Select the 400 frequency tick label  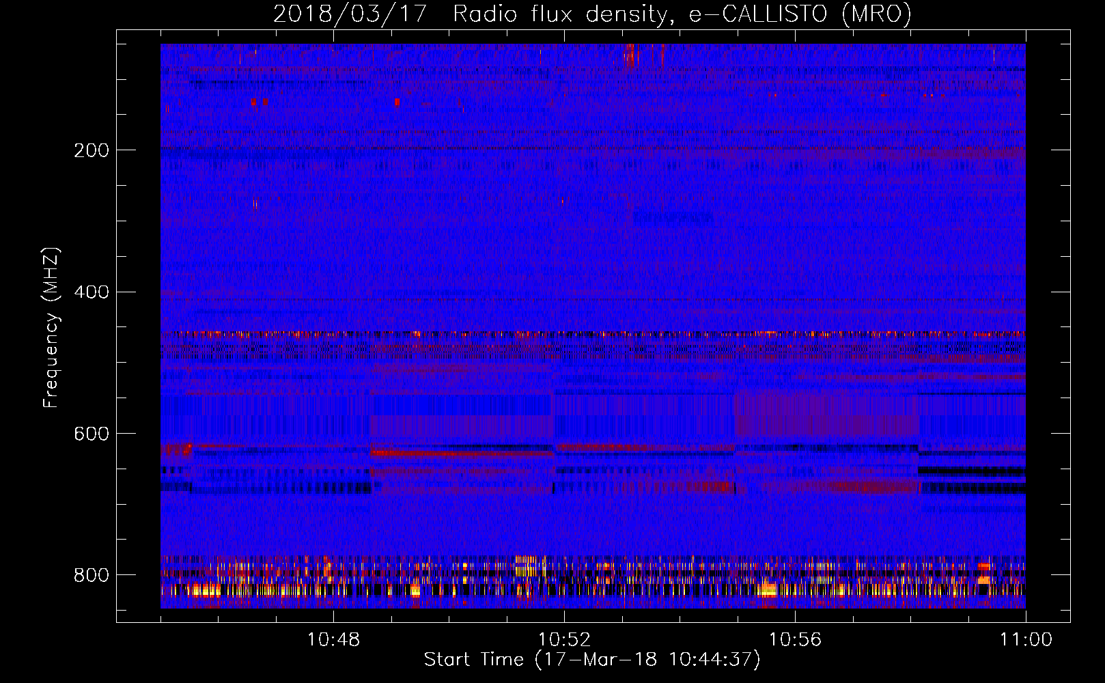(x=91, y=292)
